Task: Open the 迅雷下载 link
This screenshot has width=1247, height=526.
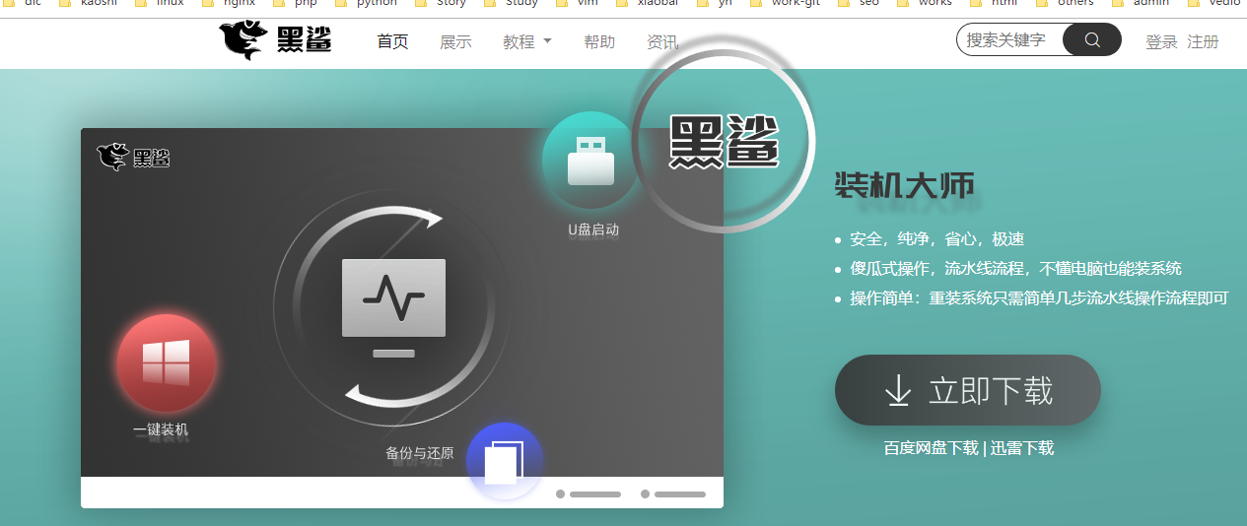Action: tap(1022, 448)
